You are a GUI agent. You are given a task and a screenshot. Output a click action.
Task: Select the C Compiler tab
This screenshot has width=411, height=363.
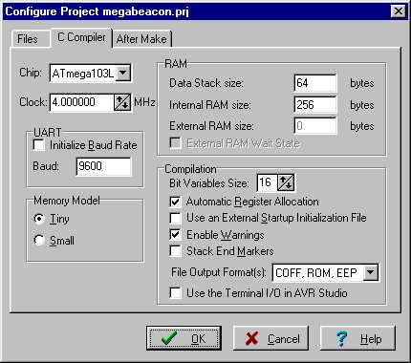(x=81, y=37)
